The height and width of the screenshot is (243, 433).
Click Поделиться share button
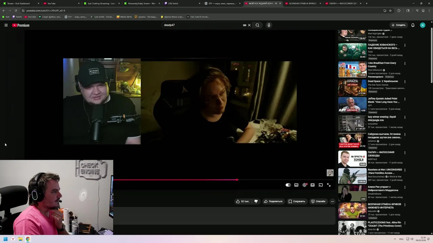[273, 201]
